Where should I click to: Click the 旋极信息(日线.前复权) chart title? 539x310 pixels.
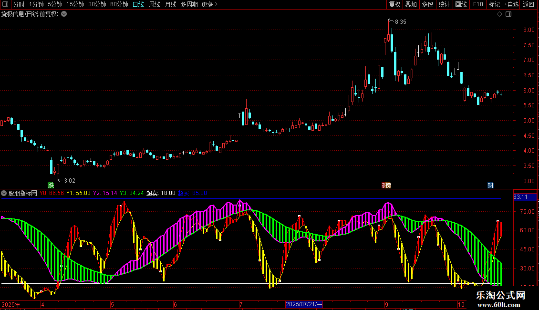30,14
